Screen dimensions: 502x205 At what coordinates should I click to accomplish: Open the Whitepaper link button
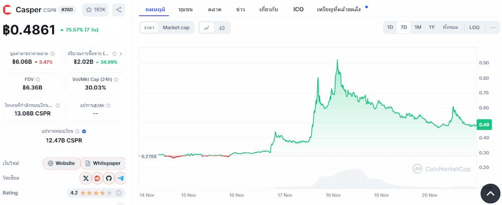[x=103, y=163]
